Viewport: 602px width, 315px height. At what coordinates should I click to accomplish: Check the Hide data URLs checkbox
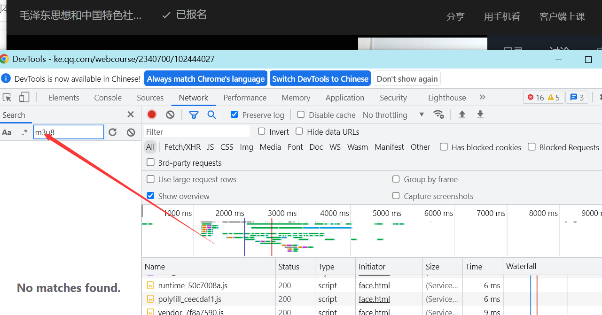point(299,131)
